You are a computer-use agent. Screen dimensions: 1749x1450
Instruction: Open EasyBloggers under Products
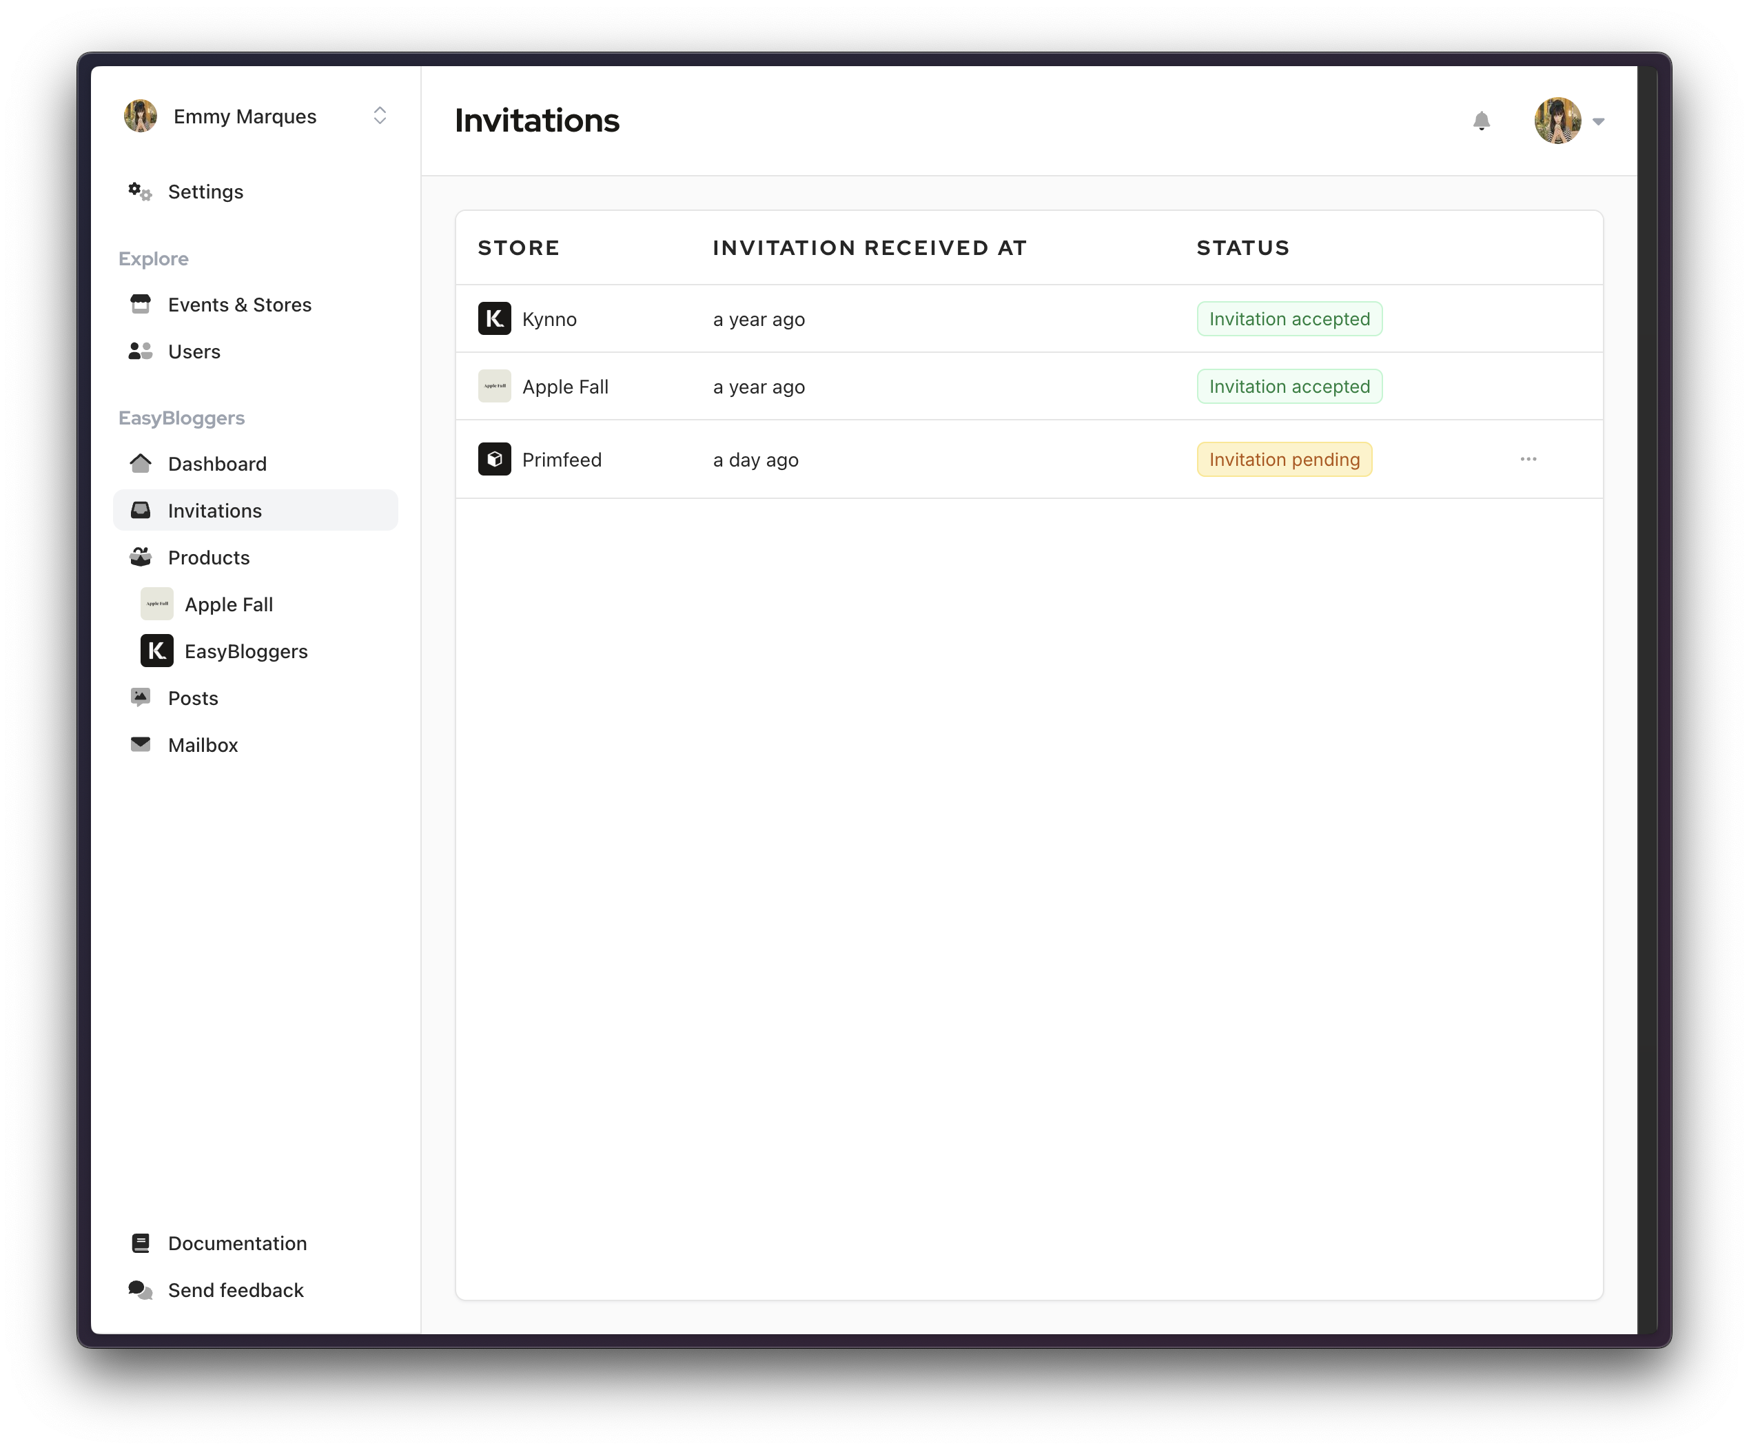(x=246, y=651)
